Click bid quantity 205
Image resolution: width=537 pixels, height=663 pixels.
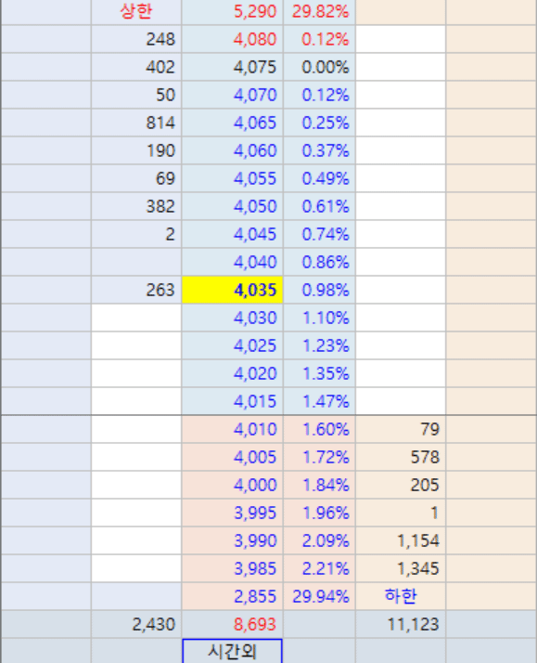425,485
